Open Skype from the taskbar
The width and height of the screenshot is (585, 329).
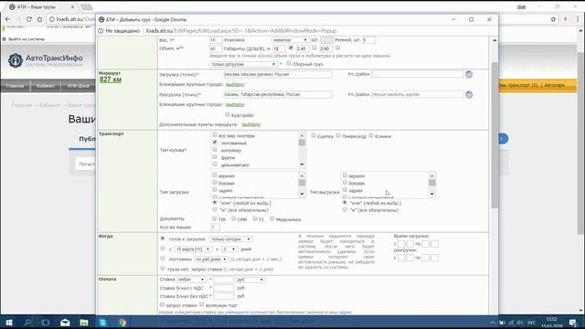coord(103,323)
